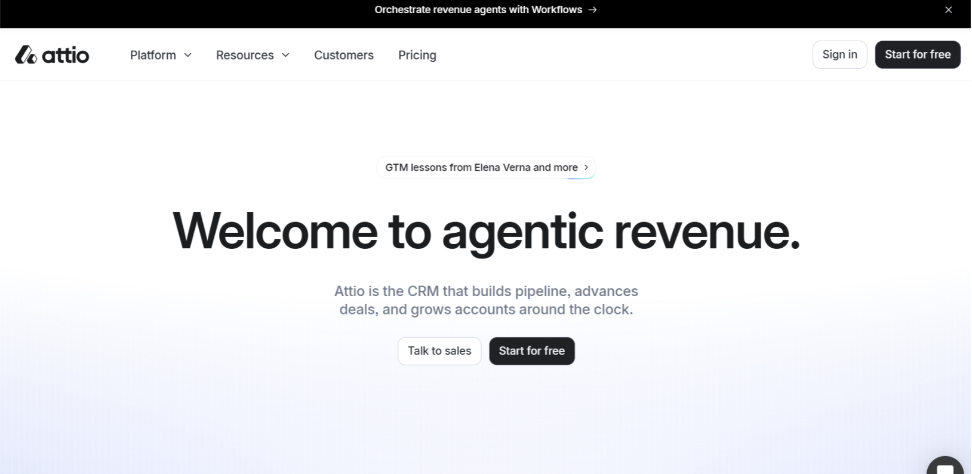Open the Workflows announcement banner link

tap(485, 10)
